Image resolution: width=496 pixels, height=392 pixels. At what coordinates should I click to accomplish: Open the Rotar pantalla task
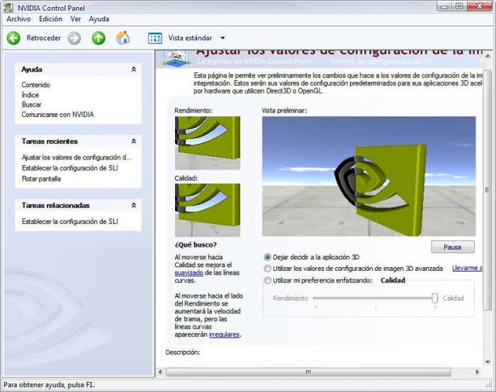click(x=41, y=179)
